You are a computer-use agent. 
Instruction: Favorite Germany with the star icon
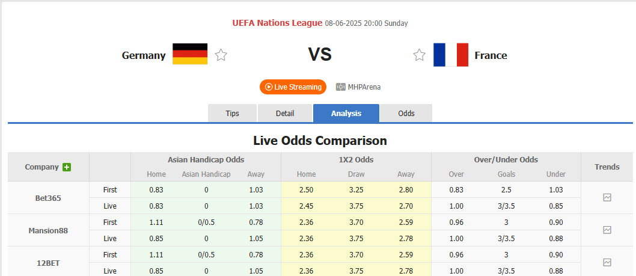pos(221,55)
